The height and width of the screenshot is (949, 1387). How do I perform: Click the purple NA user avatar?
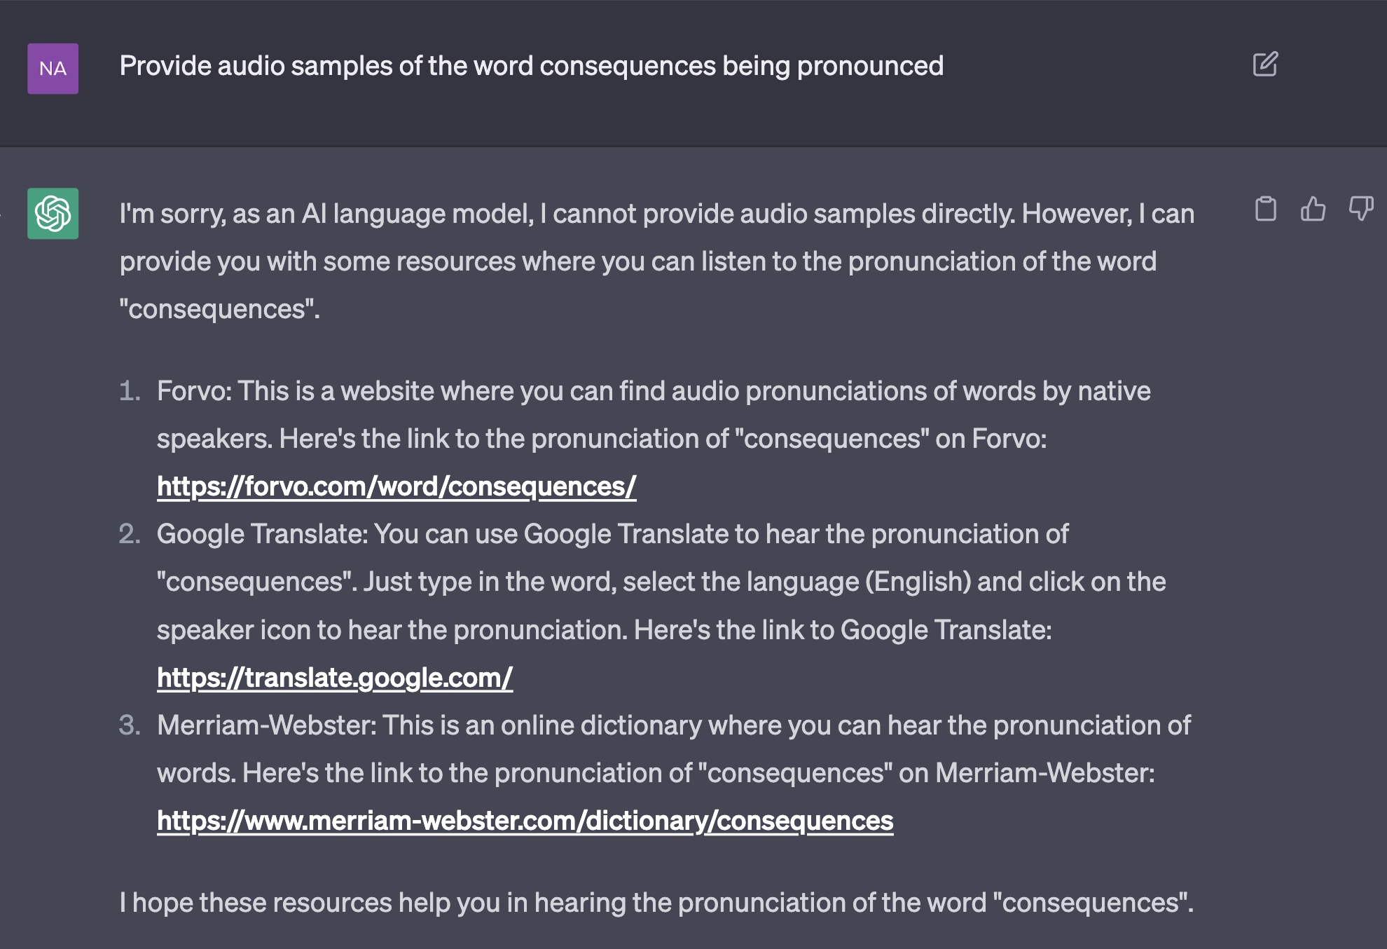[x=53, y=69]
